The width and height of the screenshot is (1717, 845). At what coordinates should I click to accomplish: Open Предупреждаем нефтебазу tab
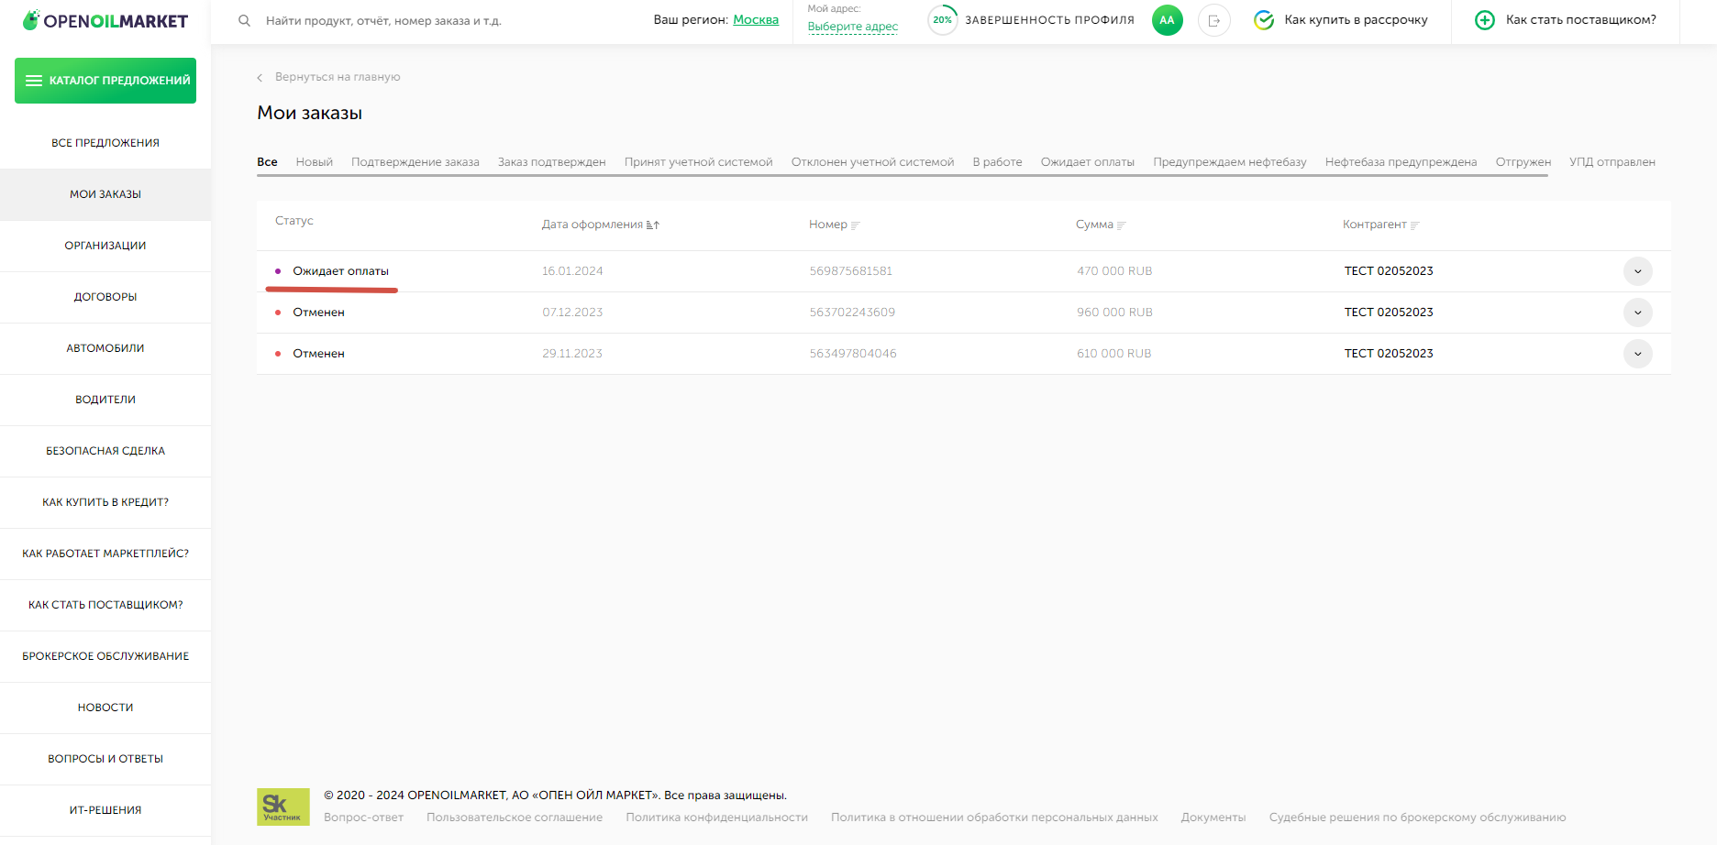(1230, 162)
